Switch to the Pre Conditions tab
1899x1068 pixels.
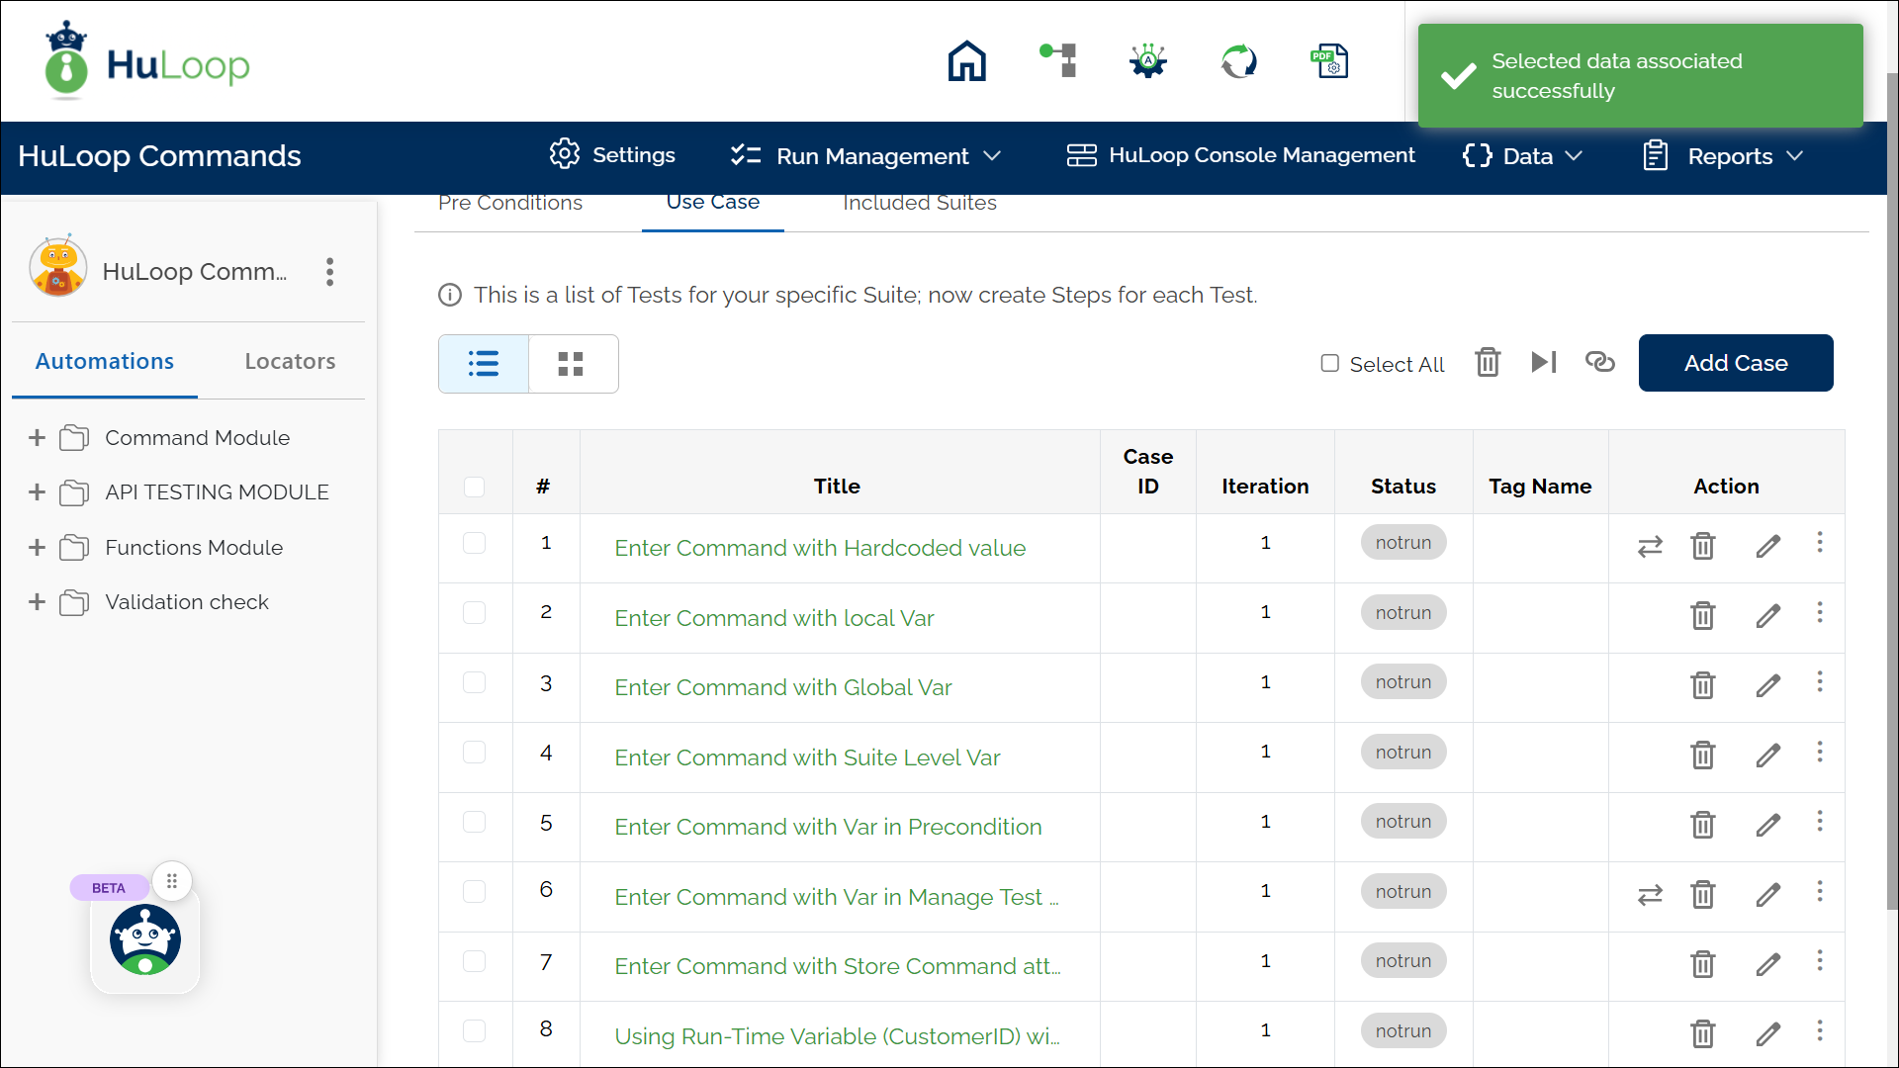pyautogui.click(x=510, y=203)
